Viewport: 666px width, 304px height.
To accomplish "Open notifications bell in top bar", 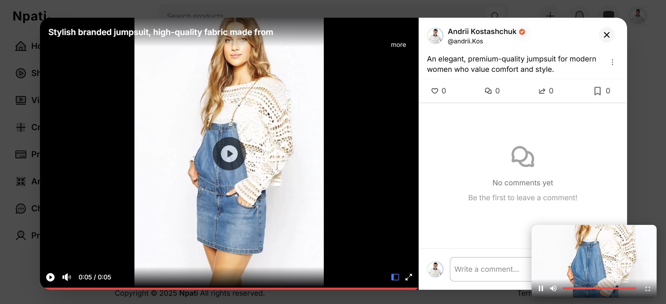I will tap(579, 16).
